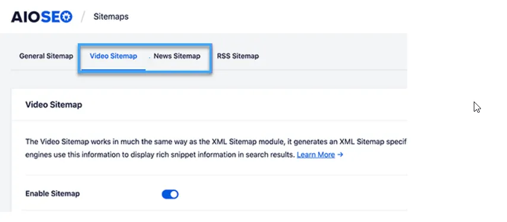Toggle the Enable Sitemap switch
507x222 pixels.
[170, 194]
